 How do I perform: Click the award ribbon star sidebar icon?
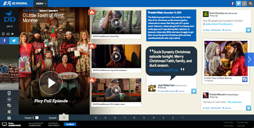(9, 93)
